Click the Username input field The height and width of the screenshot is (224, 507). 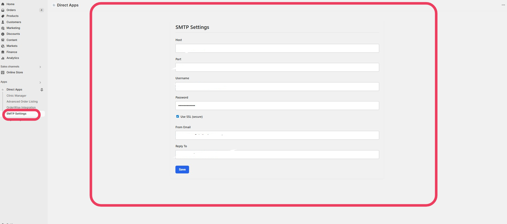[x=277, y=86]
